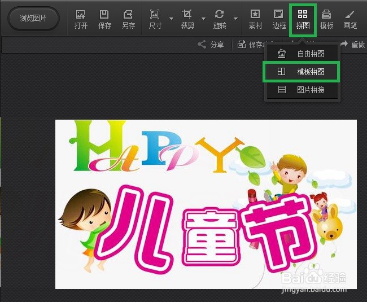Image resolution: width=367 pixels, height=302 pixels.
Task: Click the 浏览图片 browse pictures button
Action: pos(33,18)
